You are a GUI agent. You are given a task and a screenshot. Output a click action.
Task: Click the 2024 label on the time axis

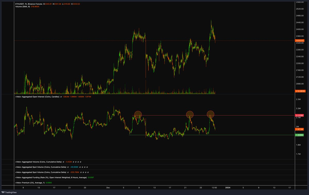pyautogui.click(x=228, y=188)
